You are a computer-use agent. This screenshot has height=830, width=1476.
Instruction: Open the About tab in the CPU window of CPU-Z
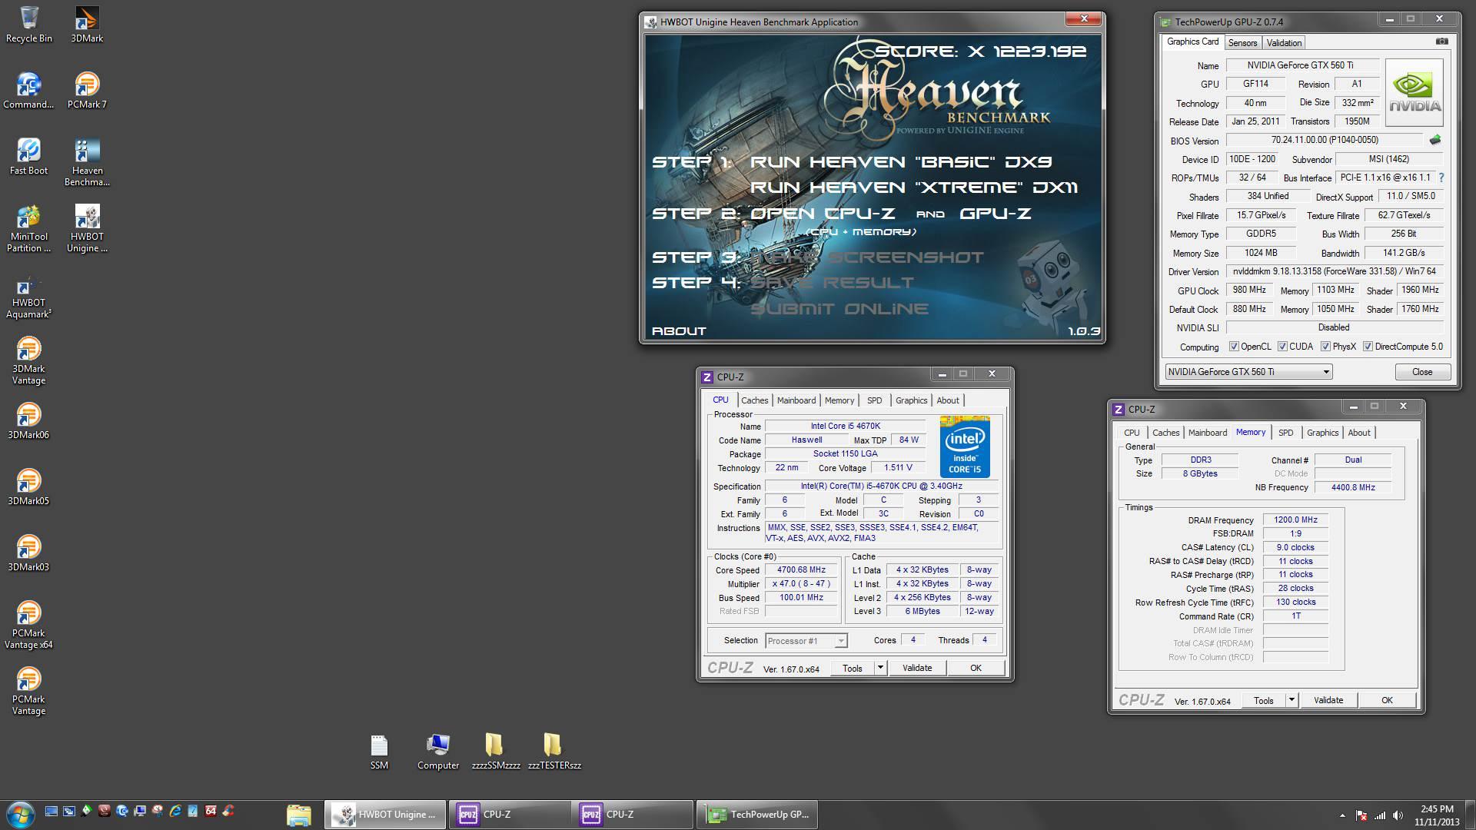point(948,400)
